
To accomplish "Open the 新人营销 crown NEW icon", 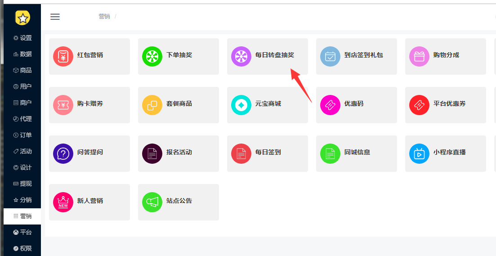I will point(63,202).
